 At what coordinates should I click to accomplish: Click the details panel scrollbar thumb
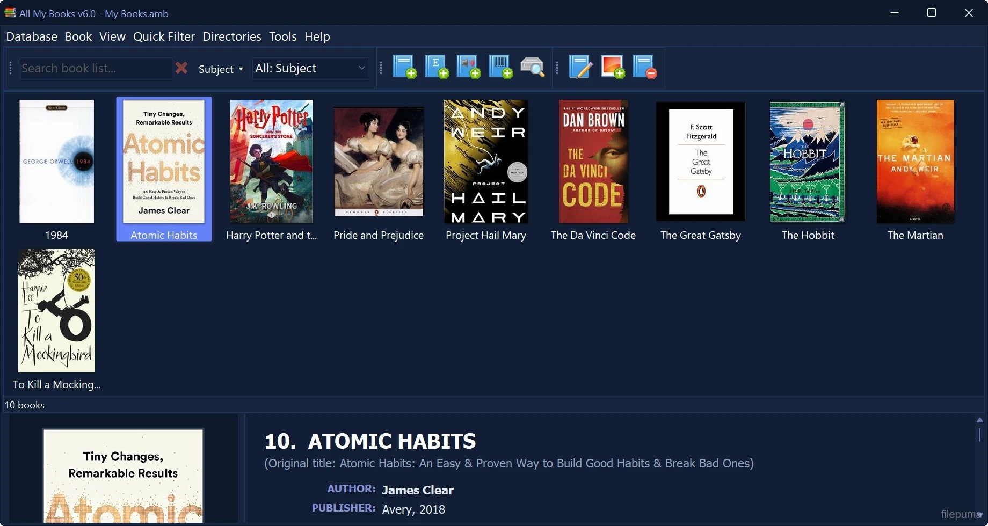coord(979,435)
